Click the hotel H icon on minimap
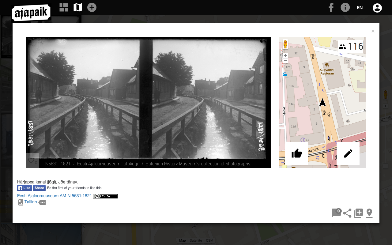 coord(303,140)
